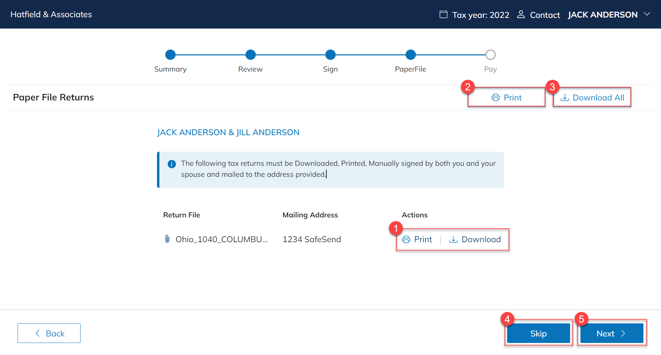Open the JACK ANDERSON user menu
Image resolution: width=661 pixels, height=355 pixels.
602,15
